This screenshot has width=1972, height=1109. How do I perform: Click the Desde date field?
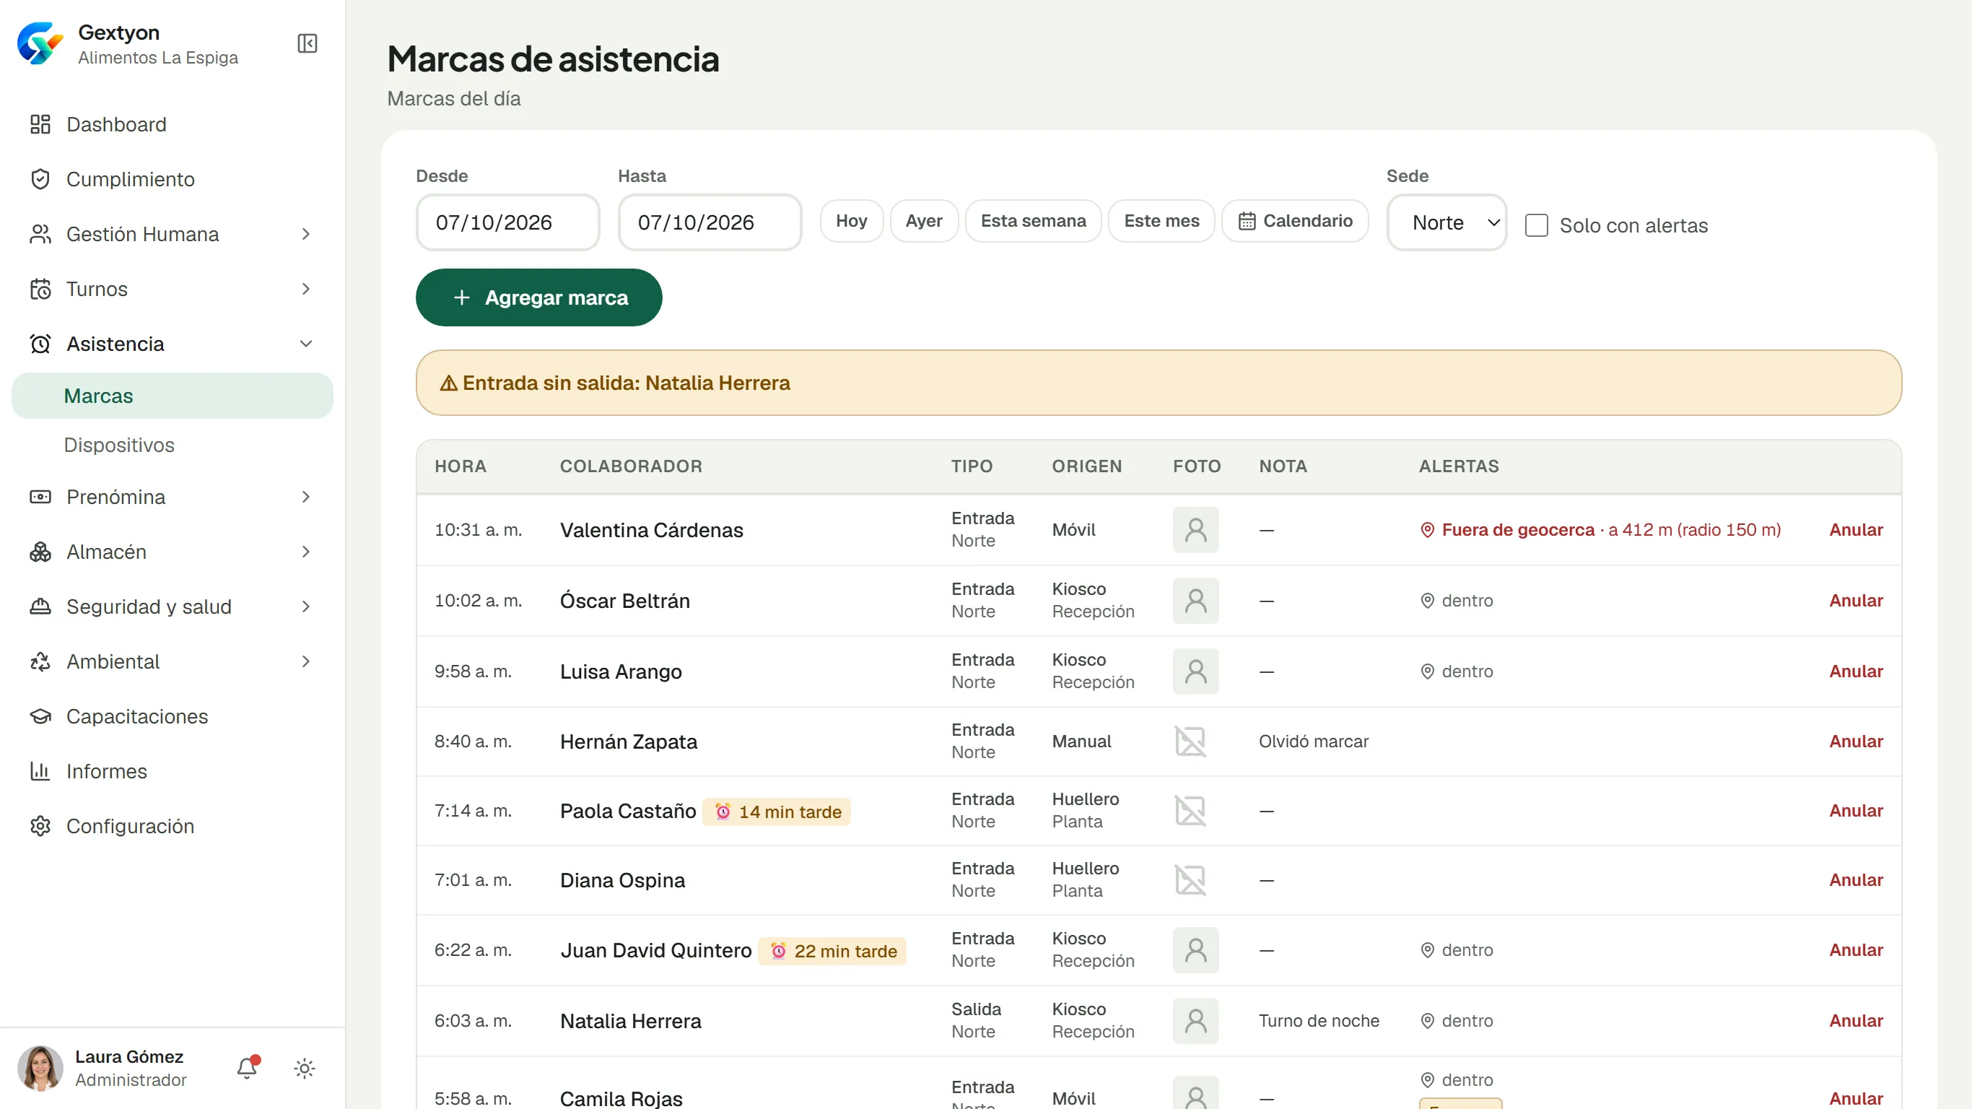507,222
